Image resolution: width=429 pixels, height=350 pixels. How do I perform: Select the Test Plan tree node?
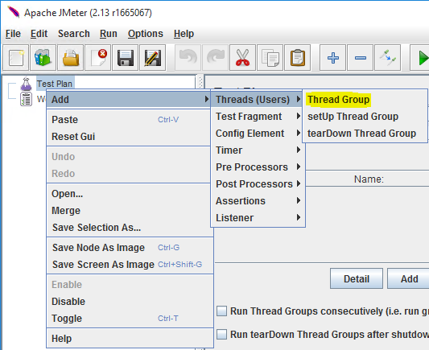(x=55, y=84)
